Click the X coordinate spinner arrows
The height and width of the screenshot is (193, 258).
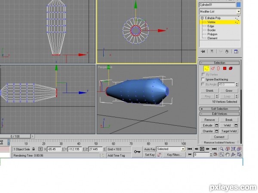pyautogui.click(x=63, y=149)
